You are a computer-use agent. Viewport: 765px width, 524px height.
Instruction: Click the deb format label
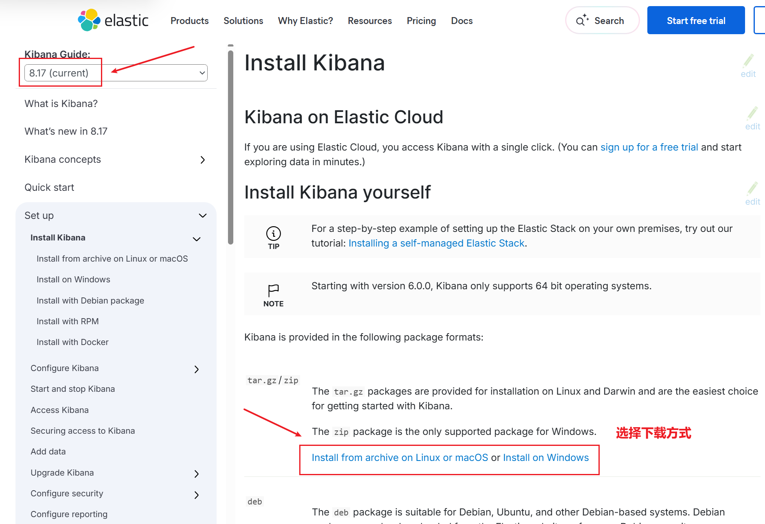click(255, 502)
